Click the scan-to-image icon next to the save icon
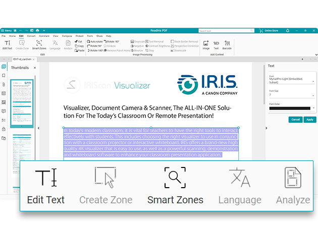This screenshot has width=318, height=227. tap(32, 31)
